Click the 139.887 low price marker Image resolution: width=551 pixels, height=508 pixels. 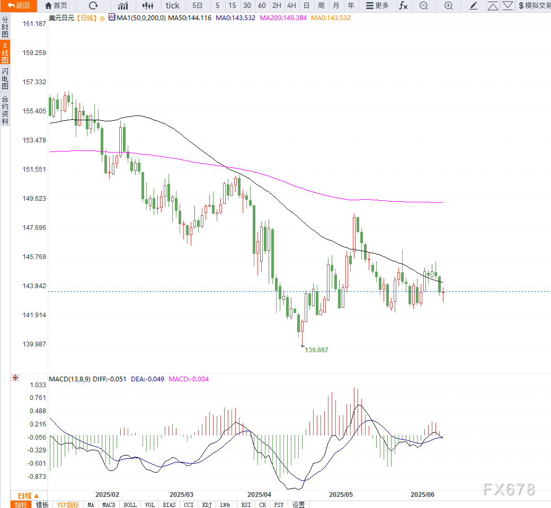pyautogui.click(x=316, y=350)
